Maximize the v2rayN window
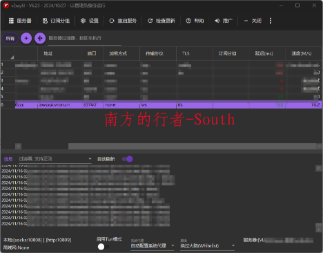 pyautogui.click(x=297, y=6)
